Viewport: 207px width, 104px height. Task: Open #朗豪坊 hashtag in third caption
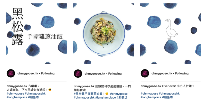coord(167,97)
